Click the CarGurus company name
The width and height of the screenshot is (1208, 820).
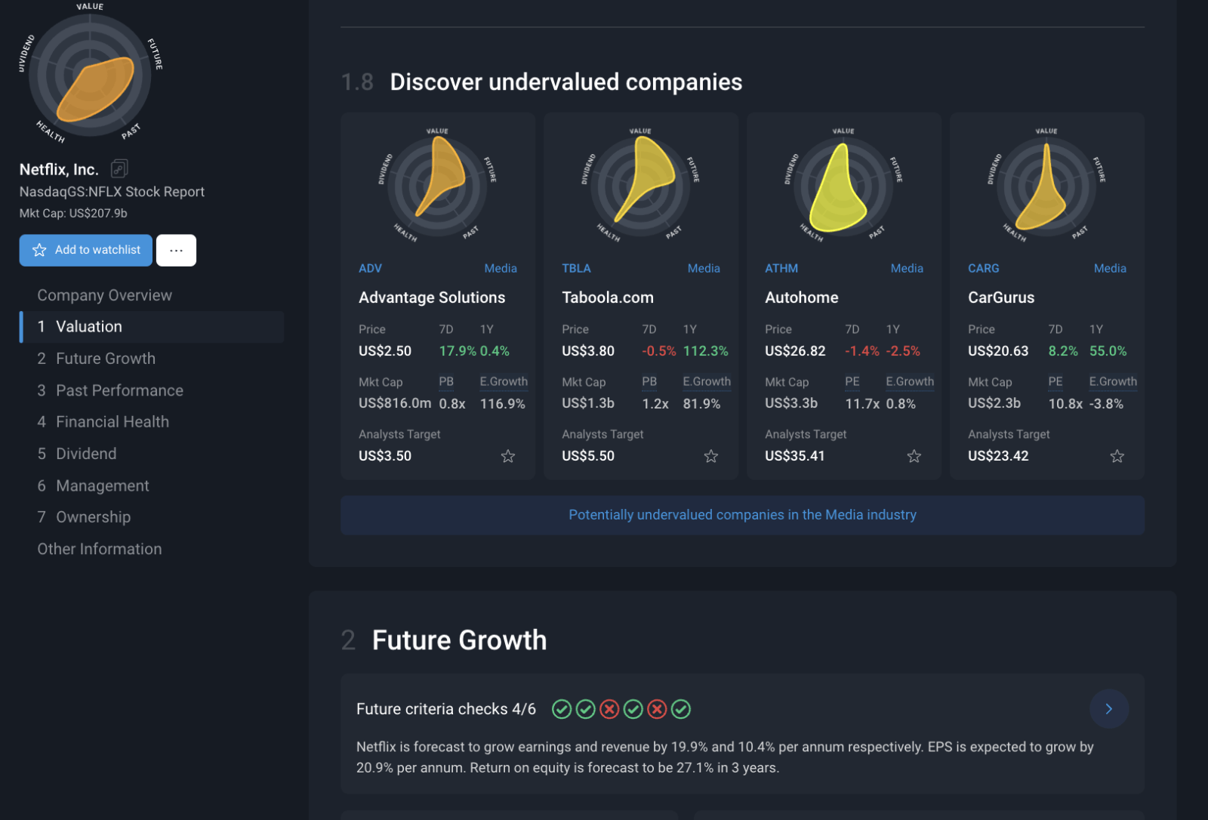[1001, 297]
